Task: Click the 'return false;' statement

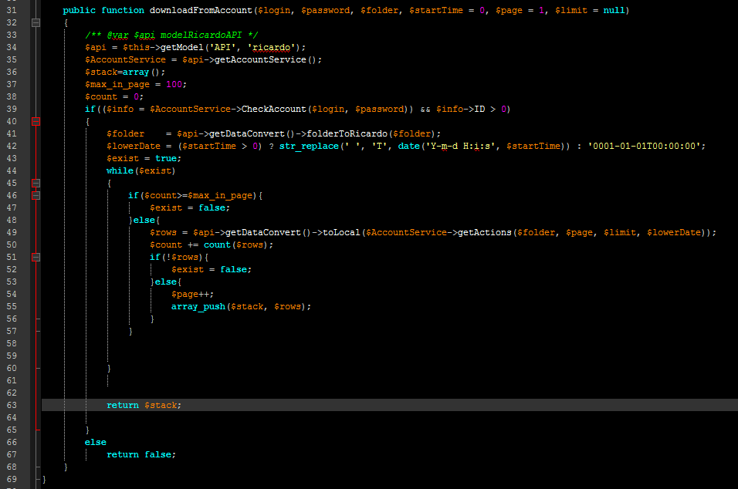Action: (140, 454)
